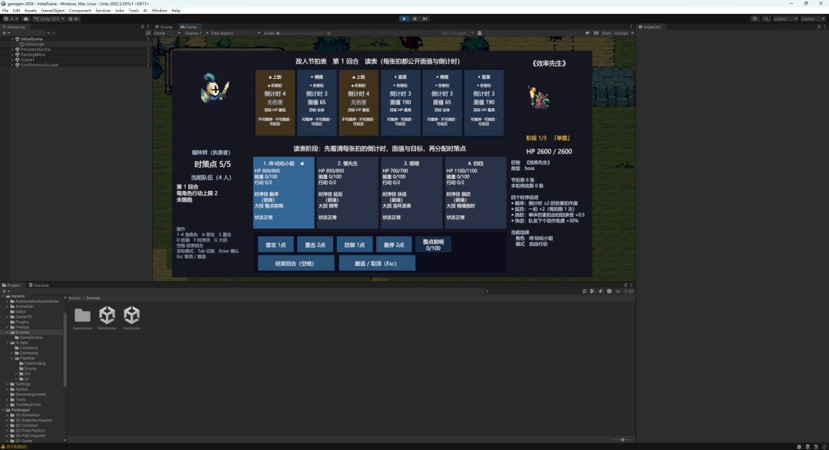Open the Unity cloud services icon
The image size is (829, 450).
(x=25, y=18)
